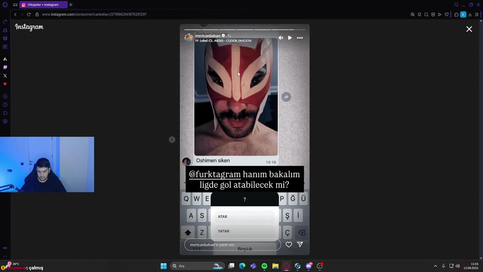Open the Easy Setup sliders icon

(x=477, y=14)
